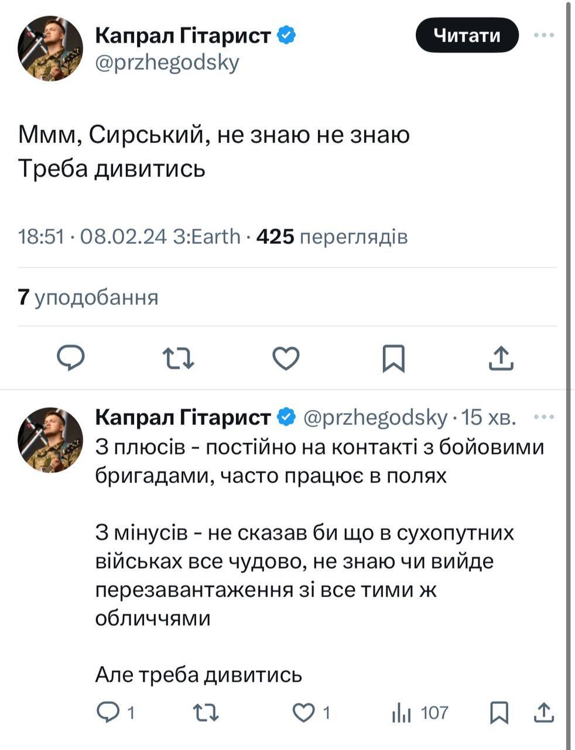This screenshot has height=750, width=575.
Task: Open the author's avatar in main tweet
Action: click(x=50, y=48)
